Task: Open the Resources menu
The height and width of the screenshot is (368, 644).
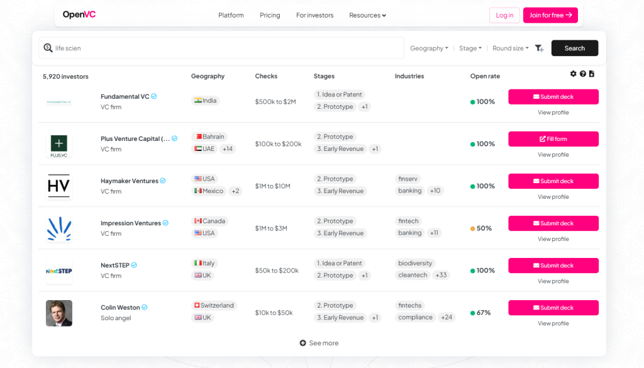Action: click(x=367, y=15)
